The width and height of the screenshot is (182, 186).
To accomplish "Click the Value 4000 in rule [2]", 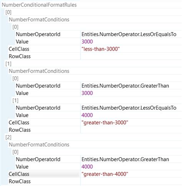I will pos(87,167).
